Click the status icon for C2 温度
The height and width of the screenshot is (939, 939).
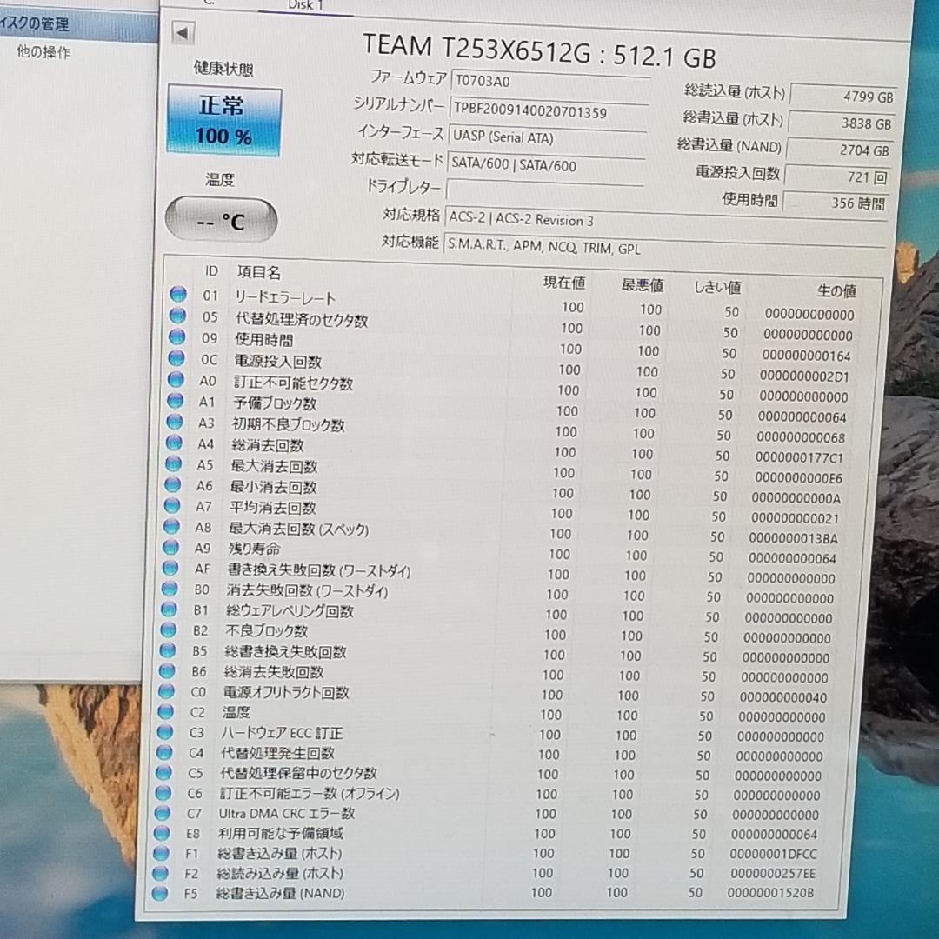(165, 711)
